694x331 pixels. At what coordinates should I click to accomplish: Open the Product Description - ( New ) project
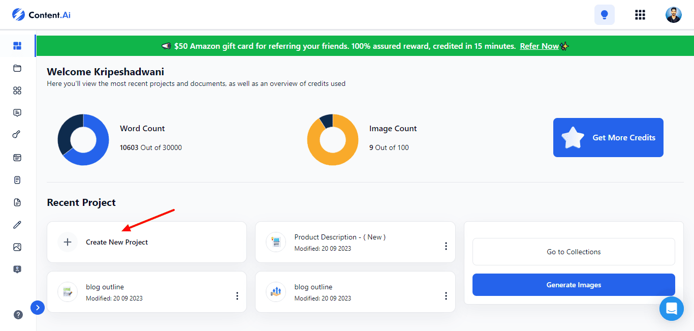[x=339, y=237]
